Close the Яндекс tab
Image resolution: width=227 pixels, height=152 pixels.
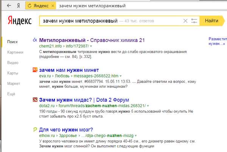pos(53,6)
